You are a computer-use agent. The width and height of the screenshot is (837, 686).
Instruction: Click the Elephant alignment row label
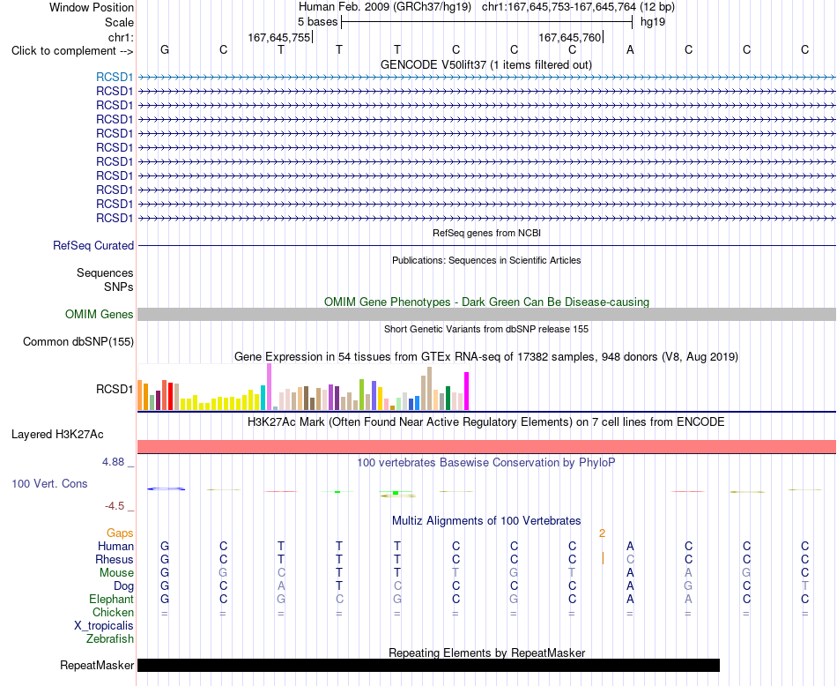(x=112, y=599)
